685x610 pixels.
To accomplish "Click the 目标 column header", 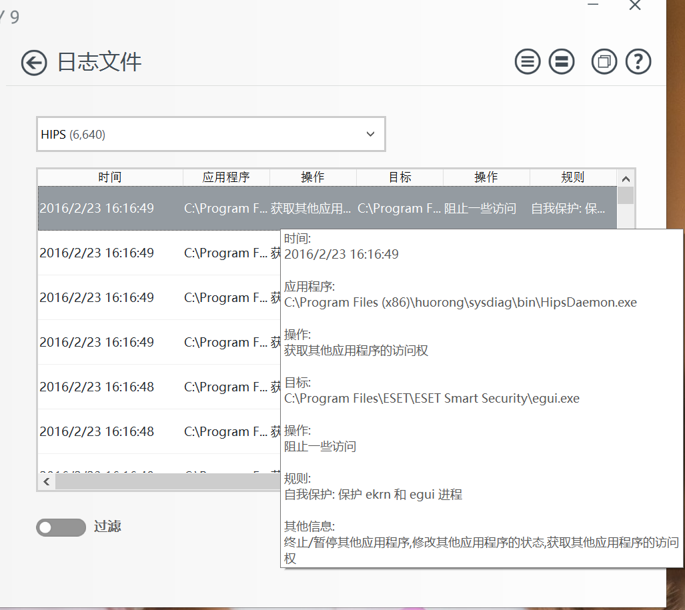I will [x=400, y=177].
